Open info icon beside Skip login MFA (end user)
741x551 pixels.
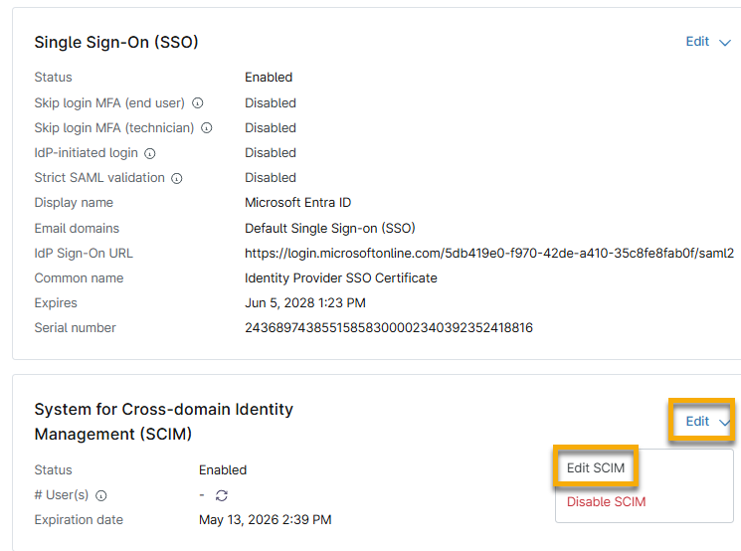pyautogui.click(x=198, y=103)
